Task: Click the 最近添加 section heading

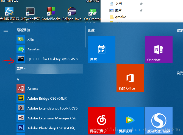Action: point(23,30)
